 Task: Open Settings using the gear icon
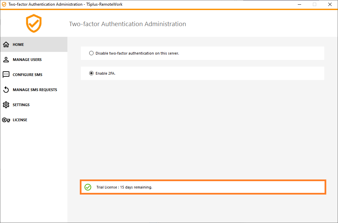coord(6,104)
